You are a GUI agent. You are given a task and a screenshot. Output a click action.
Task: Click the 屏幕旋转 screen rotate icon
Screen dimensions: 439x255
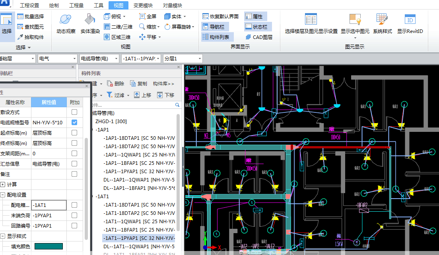click(167, 27)
